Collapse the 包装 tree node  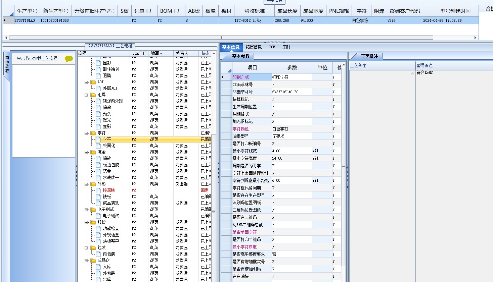(x=87, y=248)
